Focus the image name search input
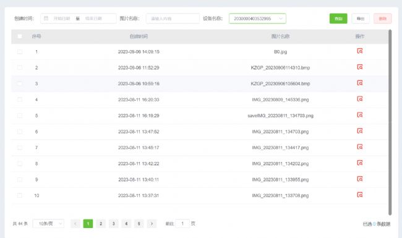This screenshot has width=402, height=238. coord(173,19)
